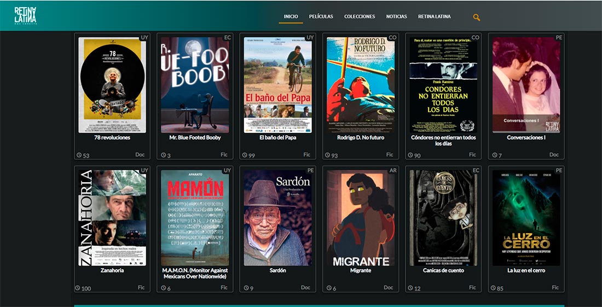This screenshot has width=602, height=307.
Task: Click the Cóndores no entierran todos los días title
Action: [x=443, y=140]
